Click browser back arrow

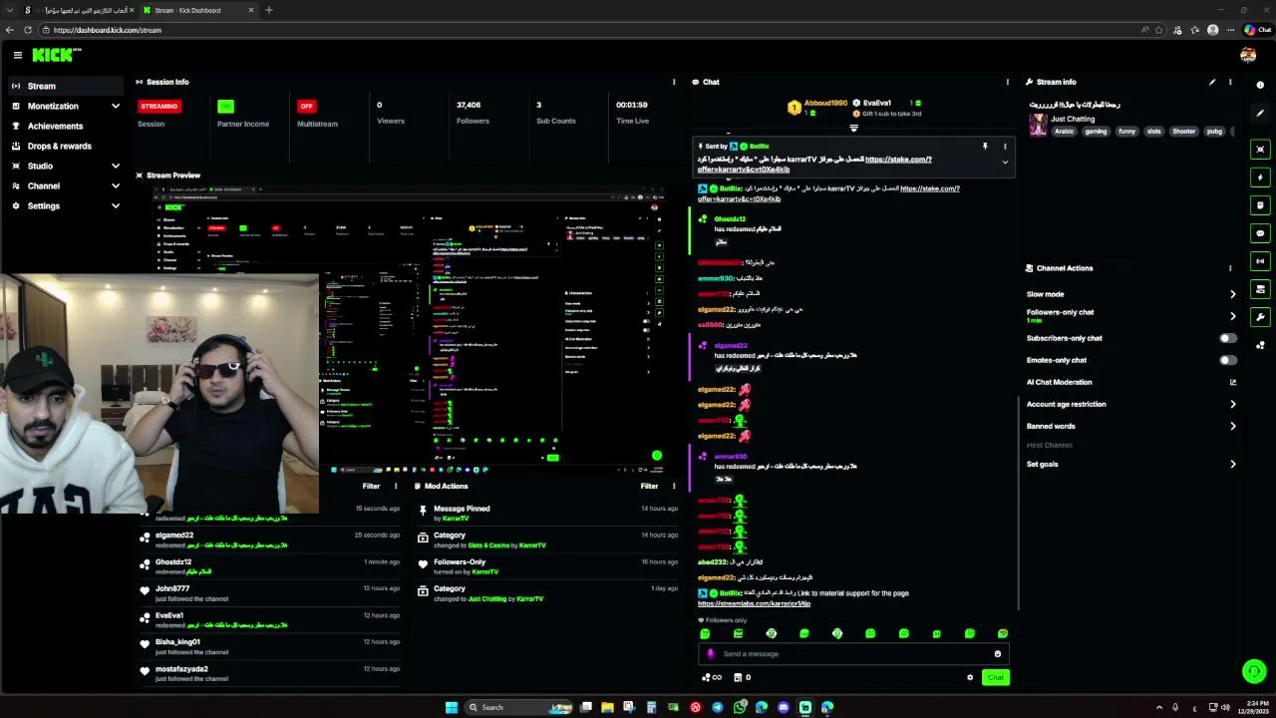point(12,30)
